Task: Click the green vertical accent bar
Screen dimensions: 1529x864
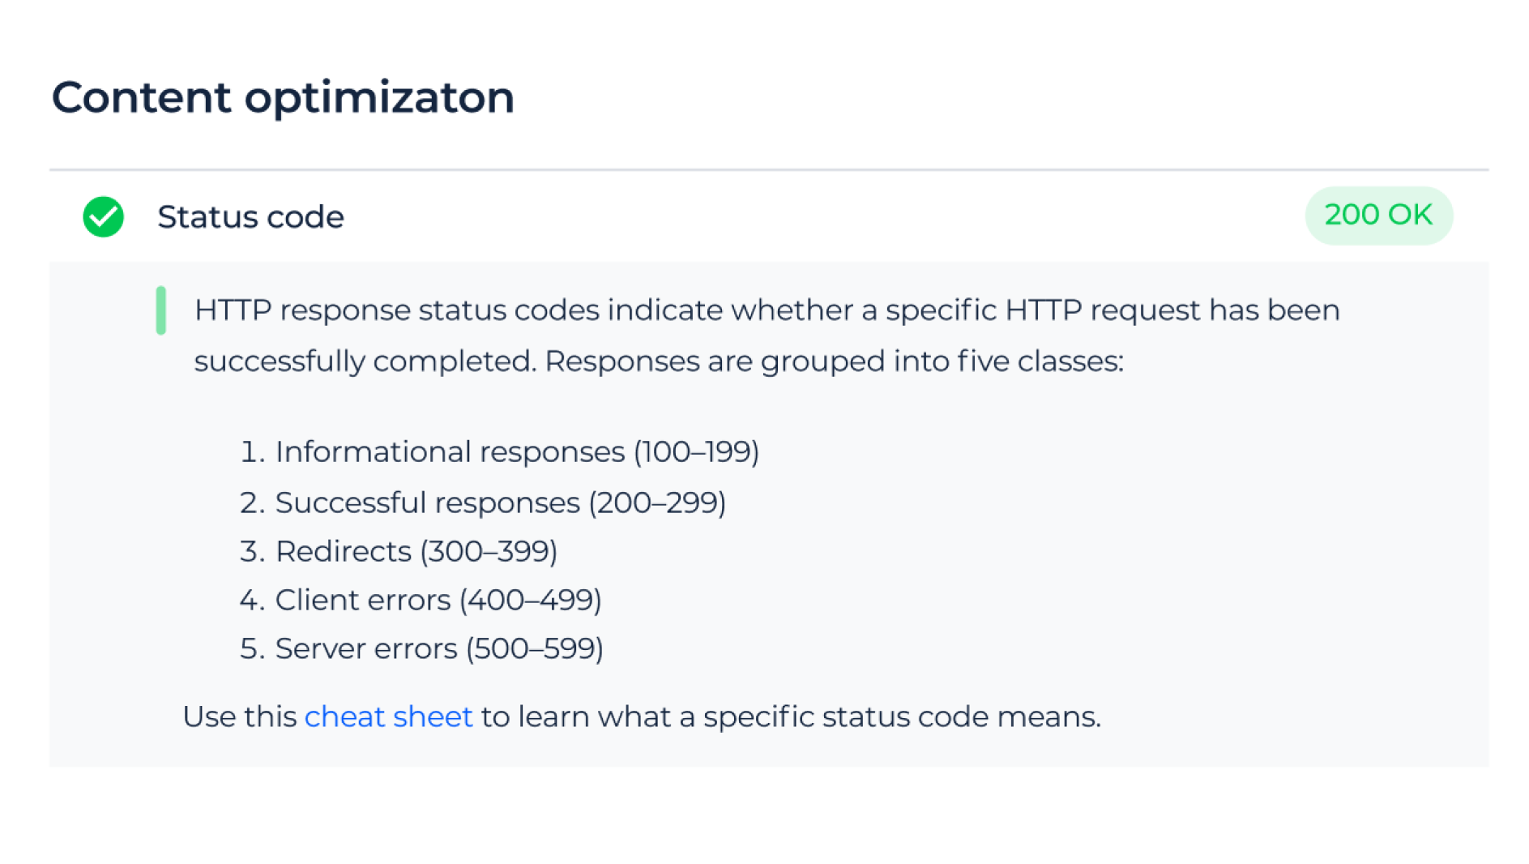Action: coord(160,310)
